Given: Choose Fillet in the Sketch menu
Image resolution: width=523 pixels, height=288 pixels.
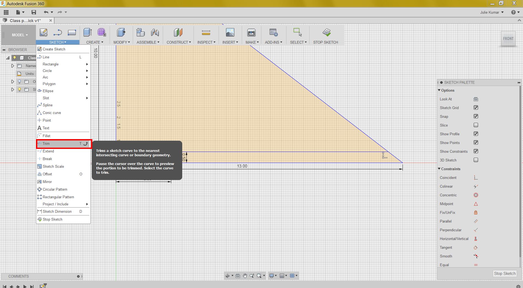Looking at the screenshot, I should click(63, 136).
